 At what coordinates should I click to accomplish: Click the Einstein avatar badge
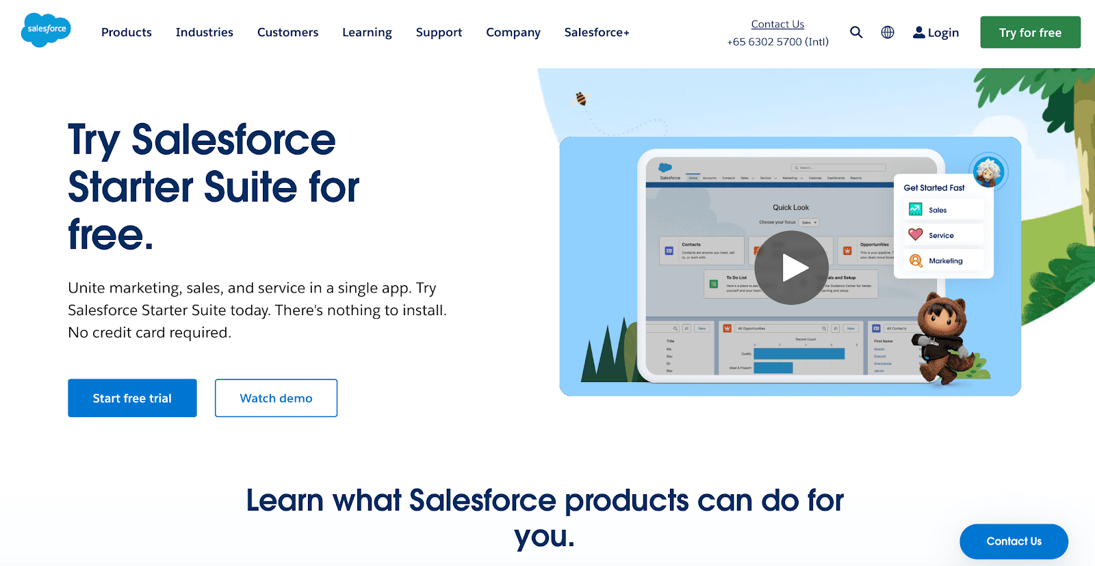coord(988,172)
